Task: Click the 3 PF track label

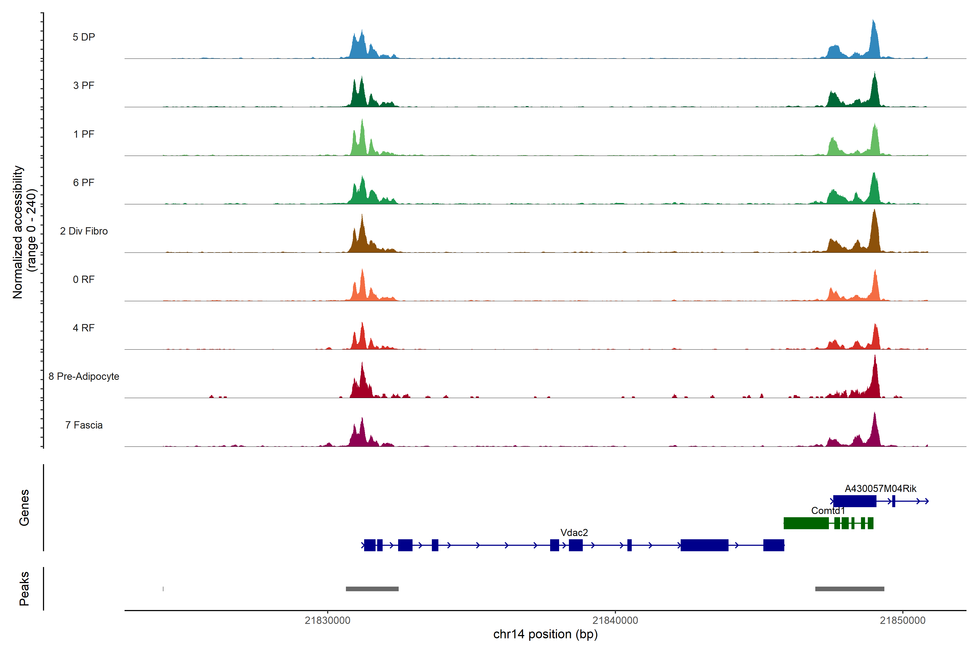Action: click(x=84, y=85)
